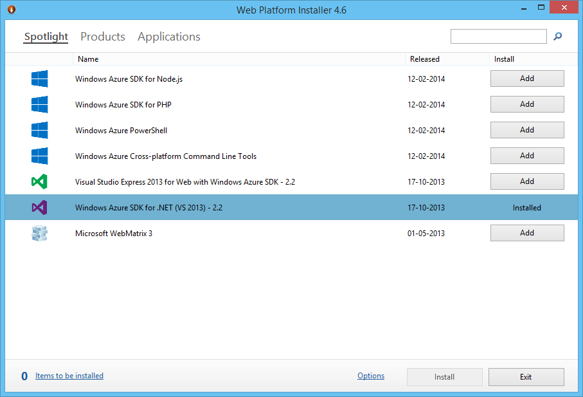Maximize the Web Platform Installer window
583x397 pixels.
click(x=541, y=8)
